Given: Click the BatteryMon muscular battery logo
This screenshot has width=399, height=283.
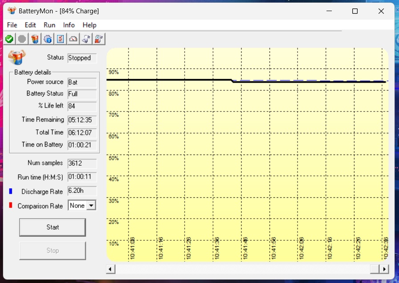Looking at the screenshot, I should (x=17, y=57).
